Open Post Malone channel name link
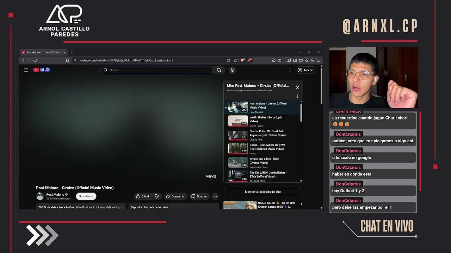Screen dimensions: 451x253 tap(55, 195)
